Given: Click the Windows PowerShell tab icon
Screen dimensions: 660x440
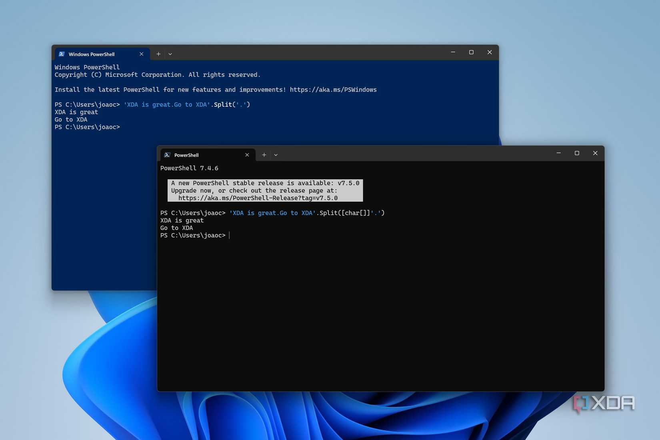Looking at the screenshot, I should (62, 54).
